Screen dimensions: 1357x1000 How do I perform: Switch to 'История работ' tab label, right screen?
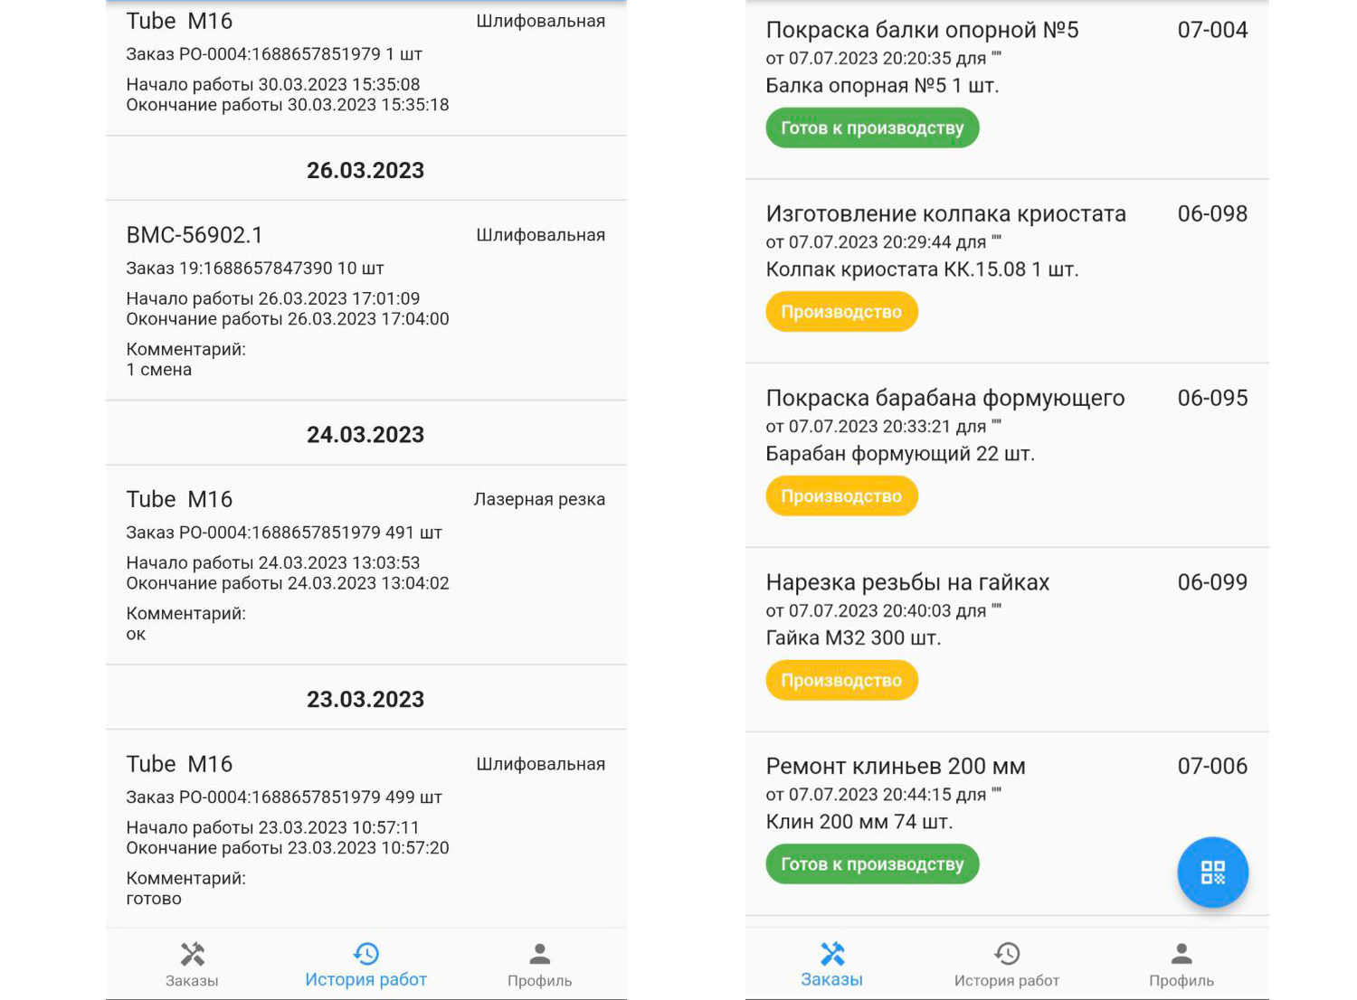coord(1006,980)
